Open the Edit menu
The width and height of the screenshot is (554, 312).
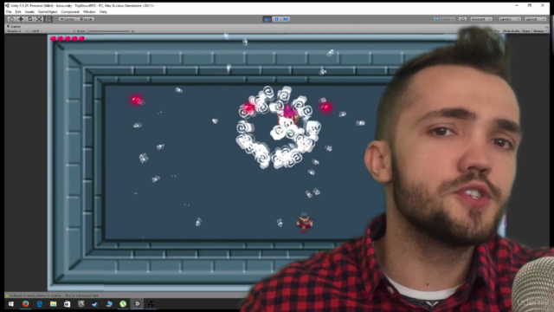(x=18, y=11)
